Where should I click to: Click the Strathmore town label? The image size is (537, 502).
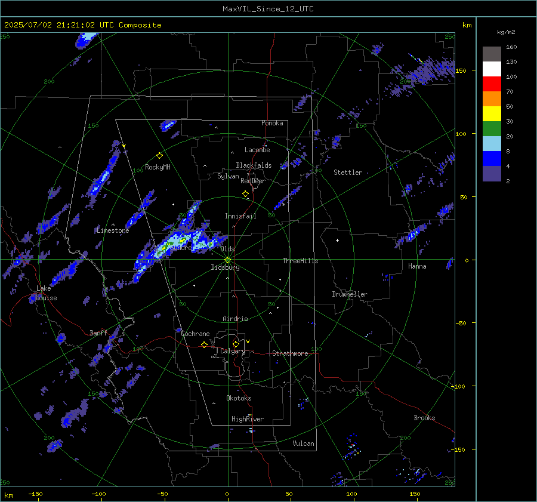point(290,353)
